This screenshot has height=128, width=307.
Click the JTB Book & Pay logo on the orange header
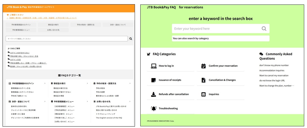click(x=17, y=7)
